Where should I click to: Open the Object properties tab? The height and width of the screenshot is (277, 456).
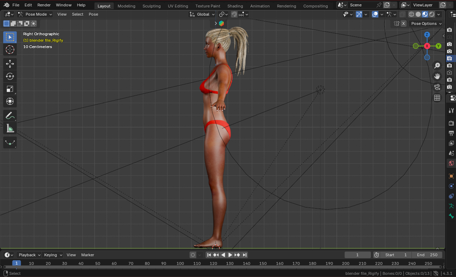tap(451, 176)
